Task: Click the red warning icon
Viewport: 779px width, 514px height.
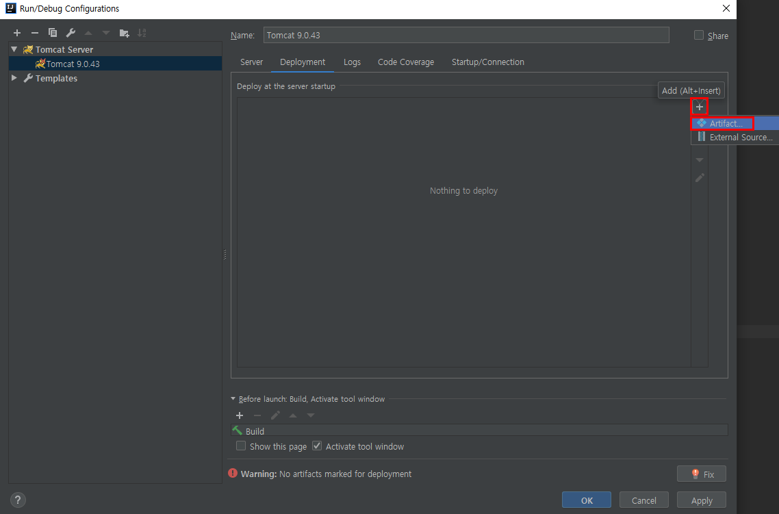Action: click(x=233, y=474)
